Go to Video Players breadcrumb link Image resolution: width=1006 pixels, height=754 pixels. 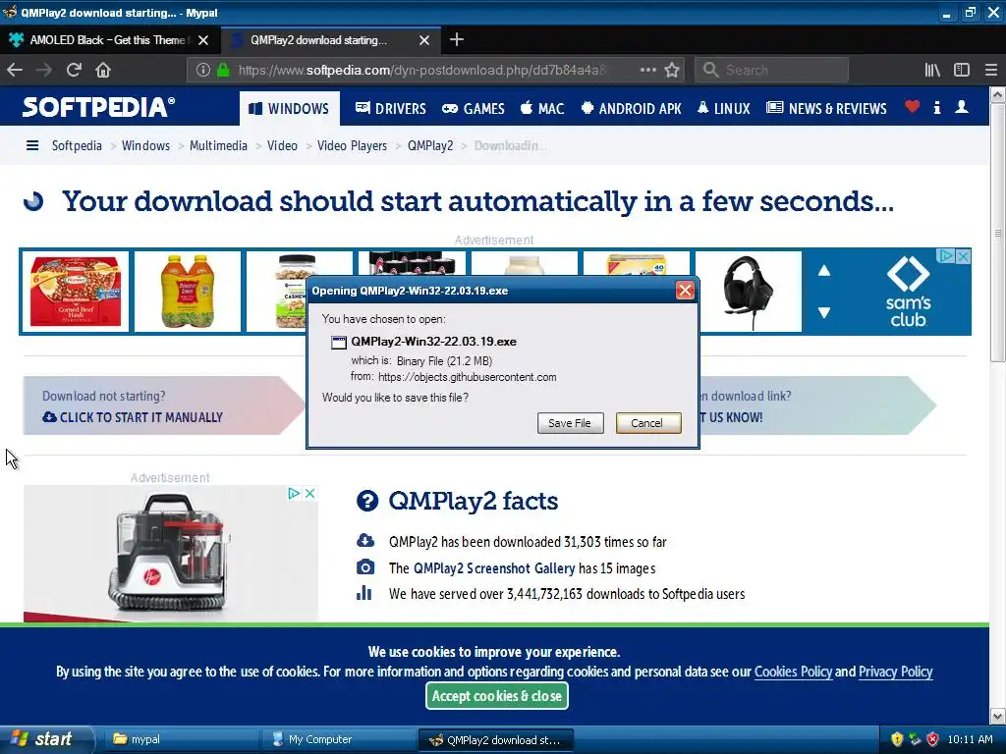353,145
